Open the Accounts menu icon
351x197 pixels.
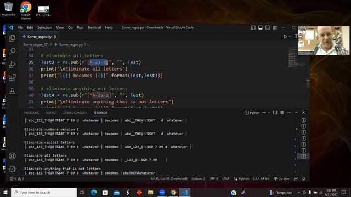tap(12, 156)
